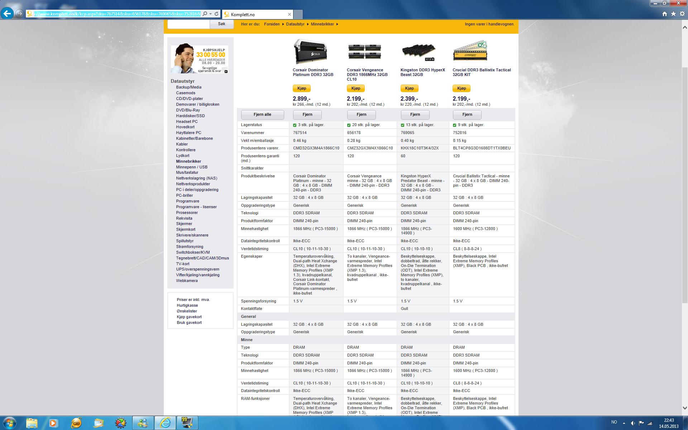Remove Corsair Vengeance via Fjern
688x430 pixels.
coord(362,115)
